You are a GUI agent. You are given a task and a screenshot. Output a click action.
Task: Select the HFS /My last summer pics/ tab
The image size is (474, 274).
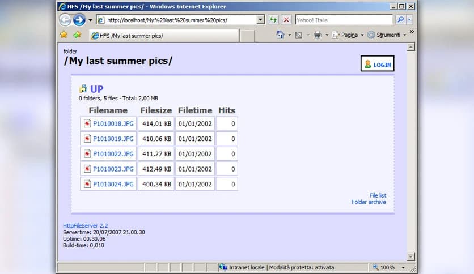[x=163, y=36]
